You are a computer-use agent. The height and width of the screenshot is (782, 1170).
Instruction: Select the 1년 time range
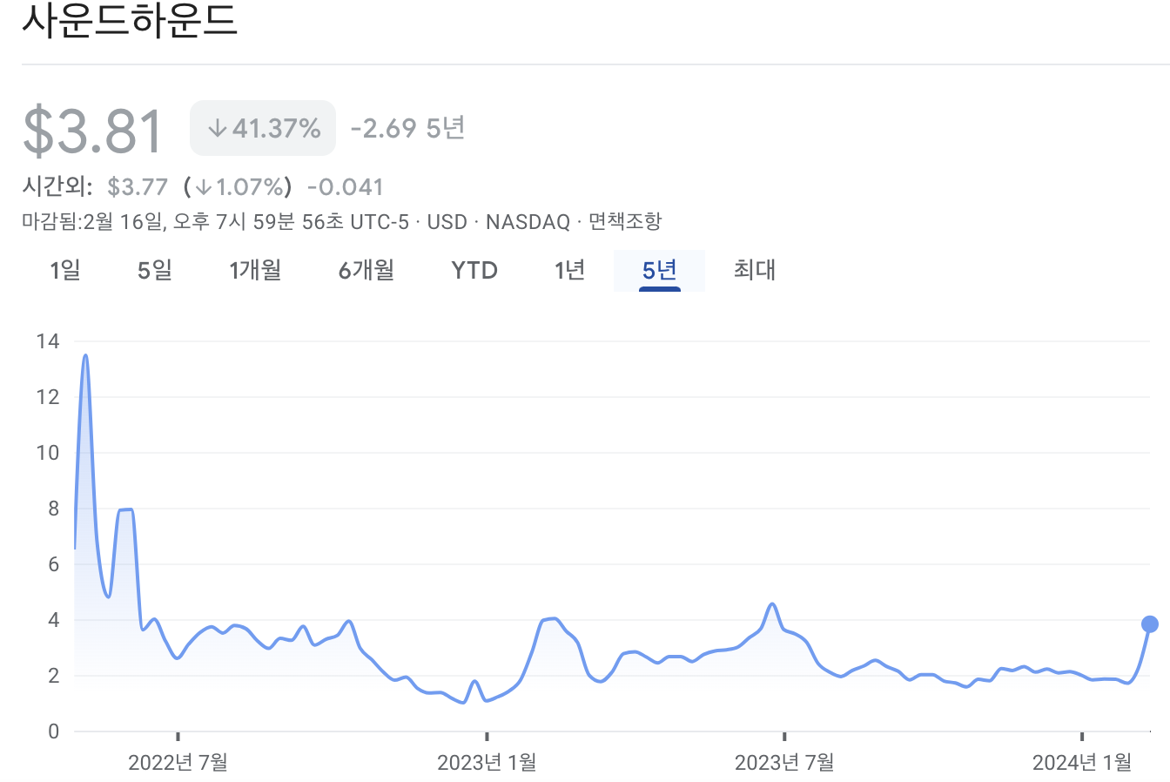pyautogui.click(x=568, y=270)
